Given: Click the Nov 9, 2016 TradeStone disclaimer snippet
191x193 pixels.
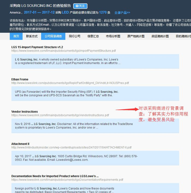Looking at the screenshot, I should click(95, 126).
